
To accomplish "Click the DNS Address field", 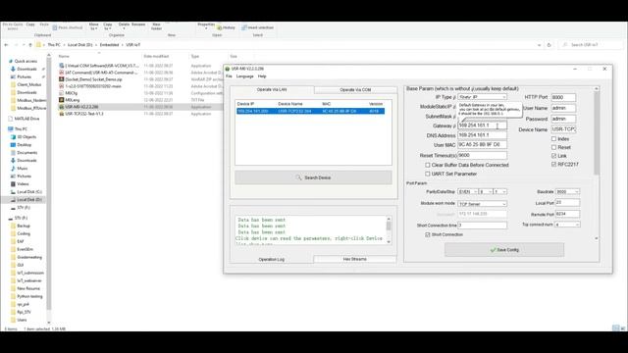I will tap(482, 135).
